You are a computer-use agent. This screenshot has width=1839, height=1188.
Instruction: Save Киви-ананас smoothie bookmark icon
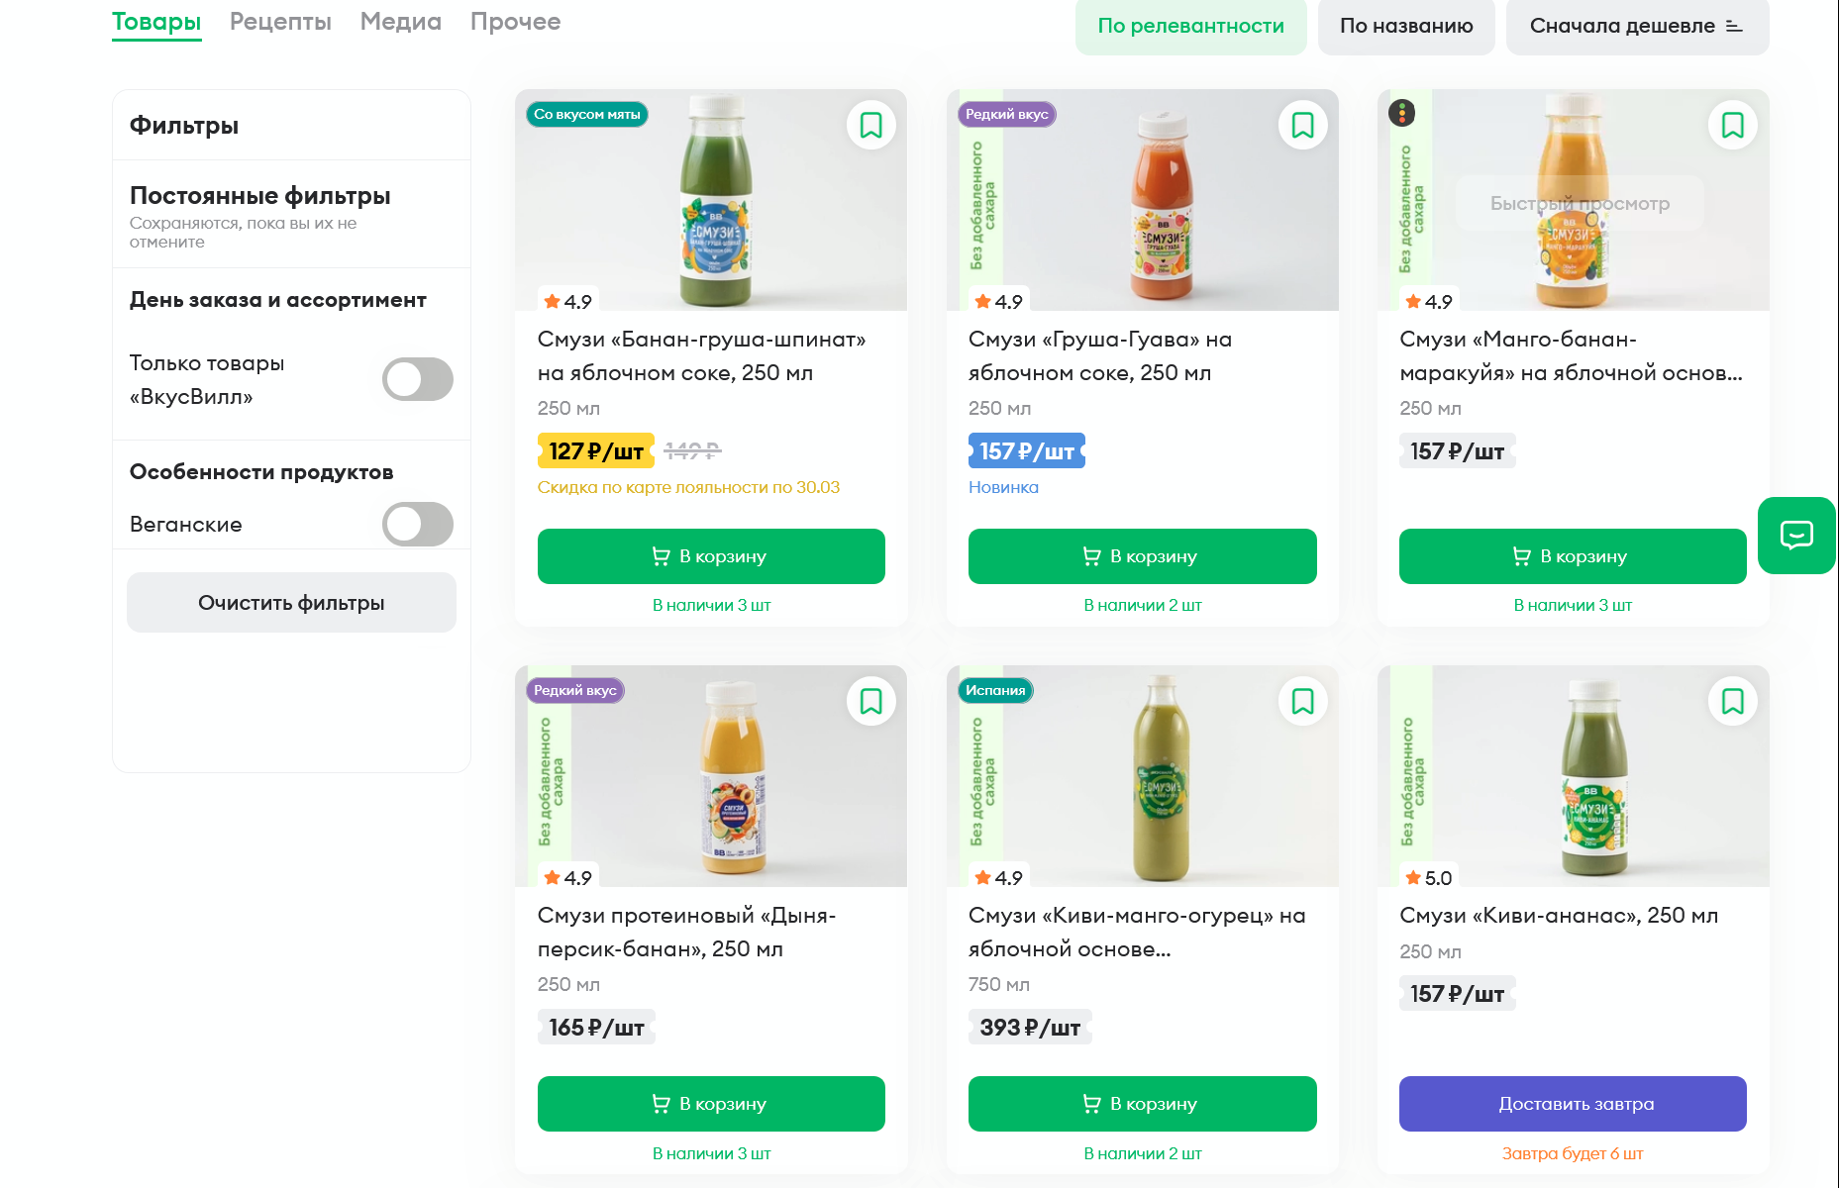point(1732,702)
